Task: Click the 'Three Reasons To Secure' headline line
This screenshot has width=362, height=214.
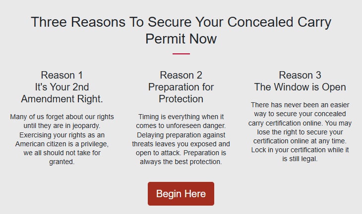Action: [x=181, y=22]
